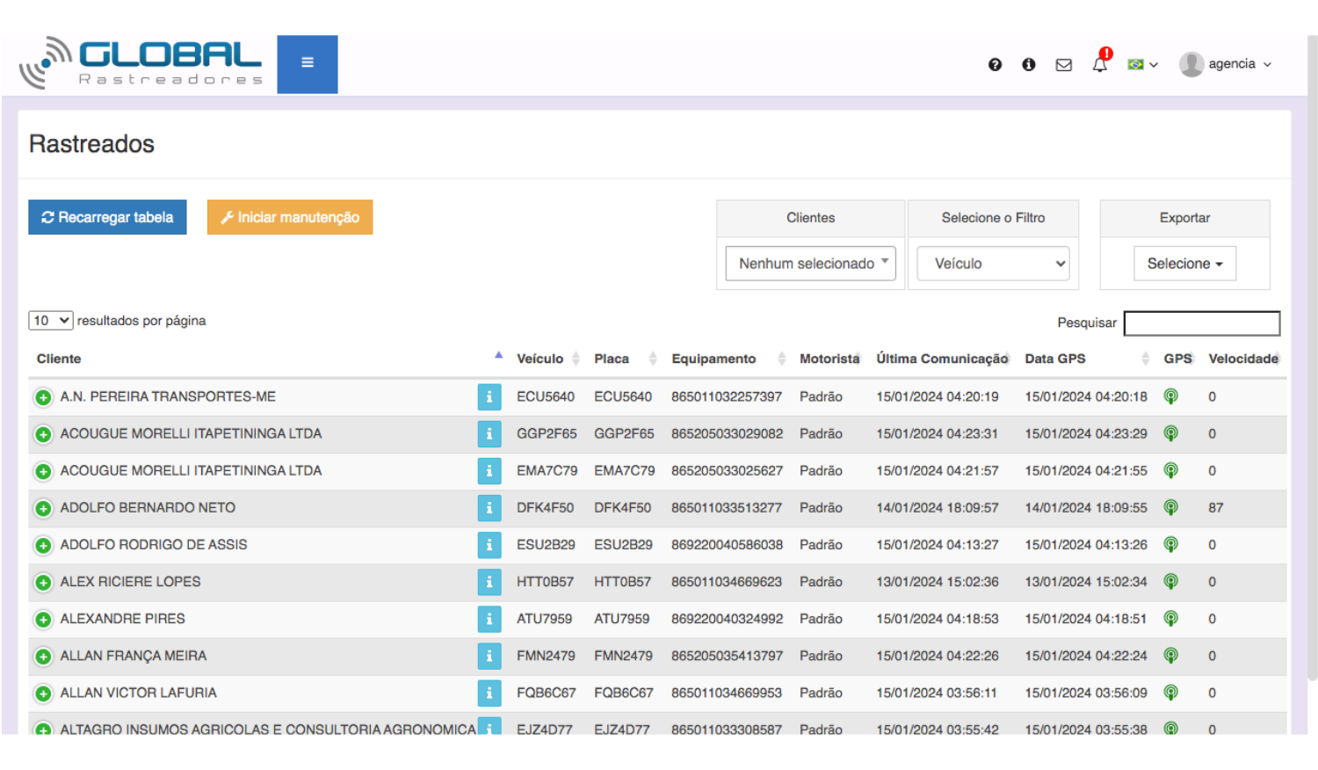Expand the row for vehicle GGP2F65
1318x770 pixels.
coord(43,434)
